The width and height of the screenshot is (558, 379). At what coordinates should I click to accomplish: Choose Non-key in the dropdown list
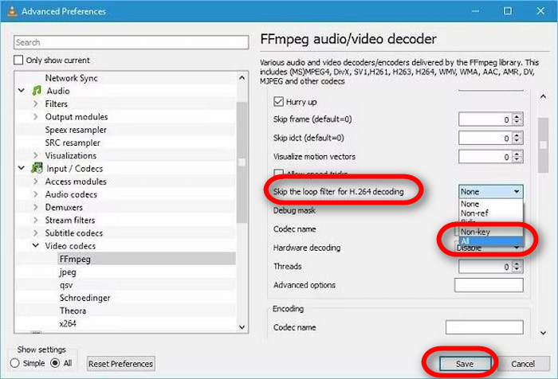click(491, 232)
